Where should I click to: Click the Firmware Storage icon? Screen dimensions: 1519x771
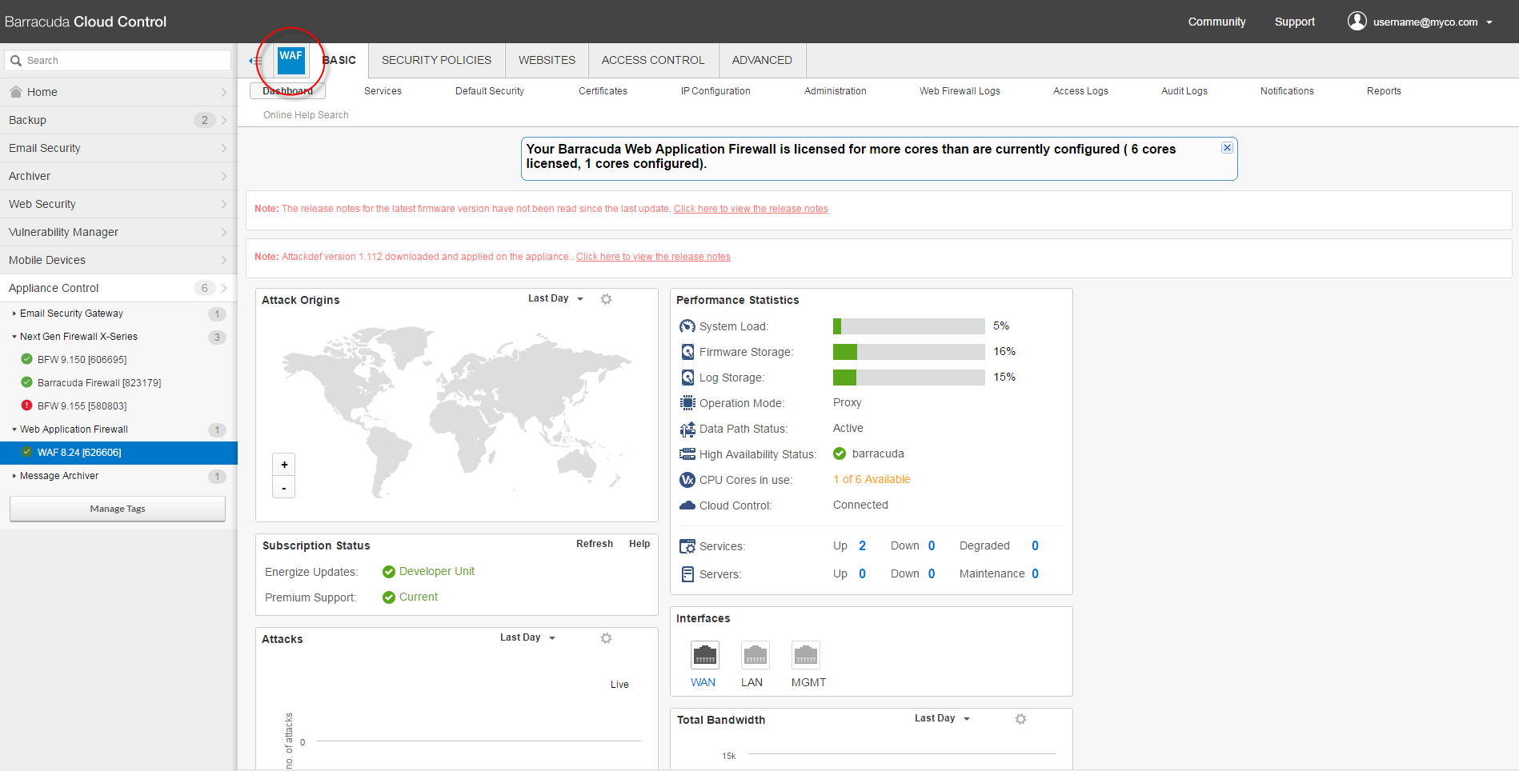tap(687, 352)
